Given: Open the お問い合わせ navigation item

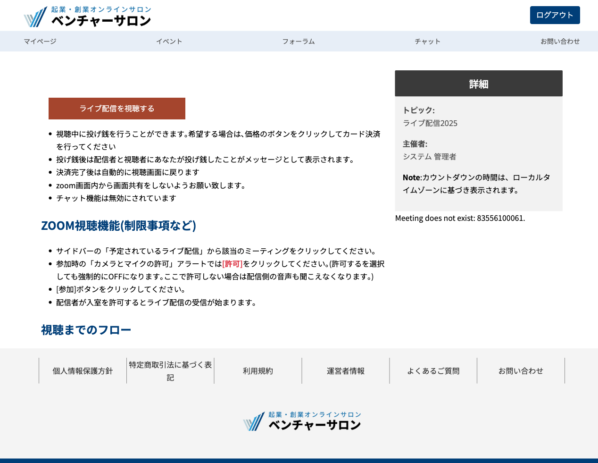Looking at the screenshot, I should tap(560, 41).
